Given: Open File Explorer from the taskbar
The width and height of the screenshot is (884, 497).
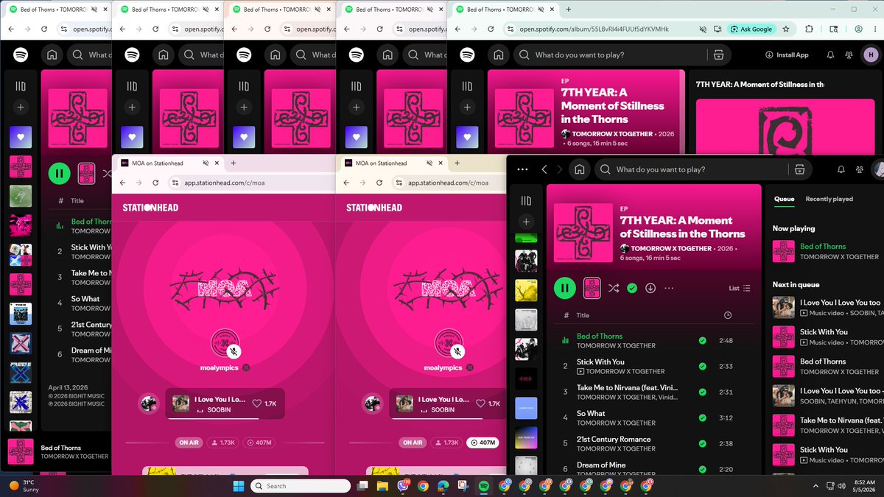Looking at the screenshot, I should click(x=382, y=485).
